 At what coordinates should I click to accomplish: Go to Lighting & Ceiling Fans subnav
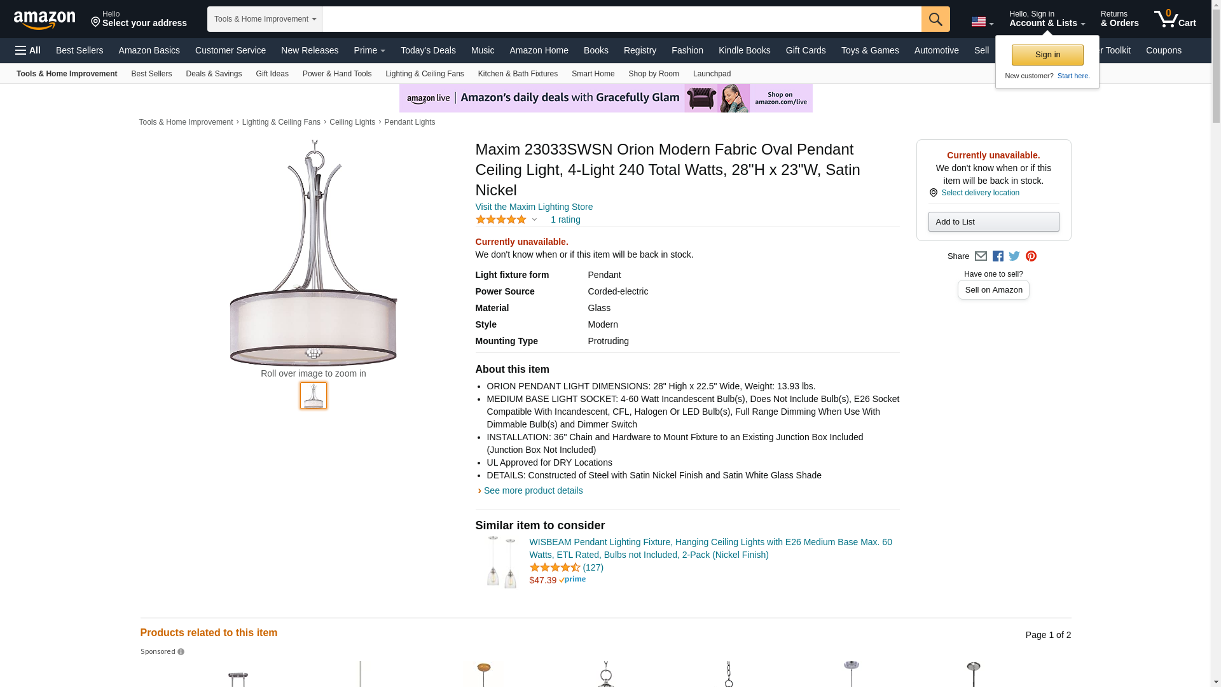point(424,74)
